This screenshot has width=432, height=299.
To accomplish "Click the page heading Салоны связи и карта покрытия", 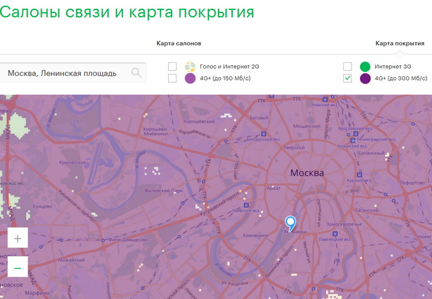I will [x=127, y=12].
